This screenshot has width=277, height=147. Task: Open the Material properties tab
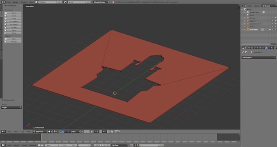point(272,48)
